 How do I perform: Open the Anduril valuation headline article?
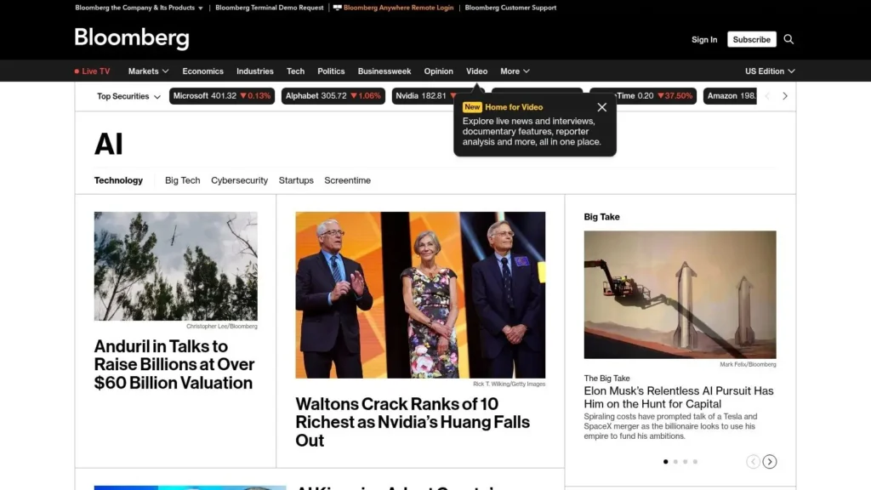tap(174, 364)
